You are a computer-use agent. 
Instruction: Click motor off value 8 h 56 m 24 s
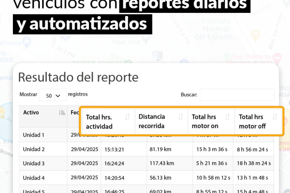pyautogui.click(x=252, y=150)
